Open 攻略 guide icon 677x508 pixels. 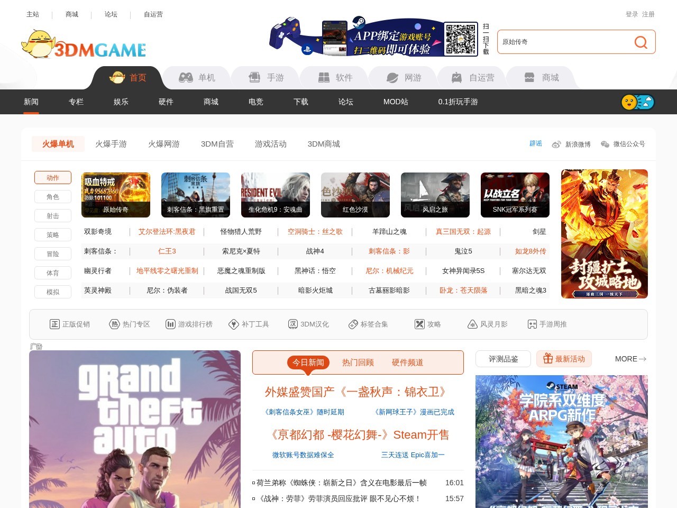click(x=428, y=324)
